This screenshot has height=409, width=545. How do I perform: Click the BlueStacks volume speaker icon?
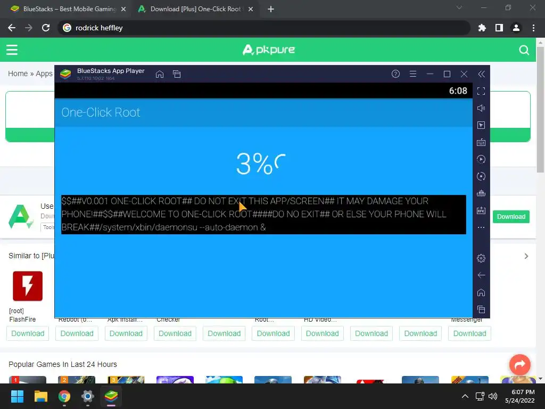coord(481,108)
